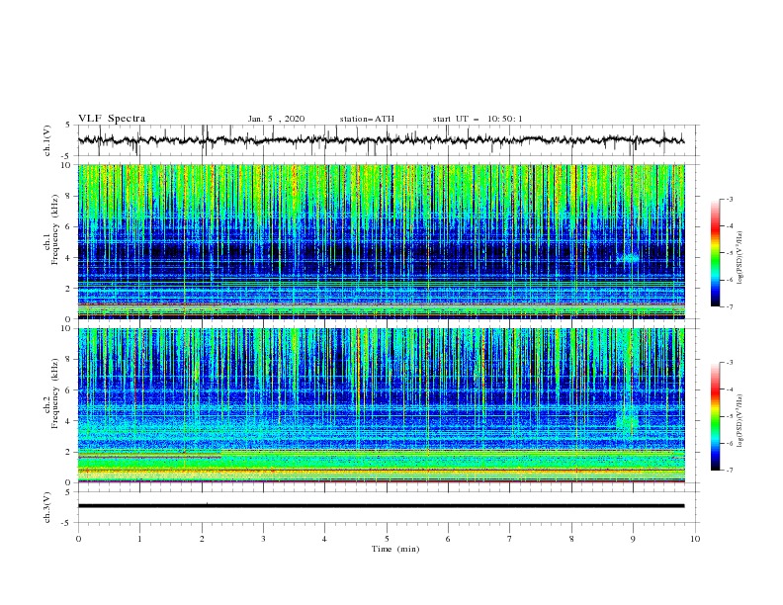Click the "3" tick on the time axis
The width and height of the screenshot is (783, 605).
click(263, 539)
